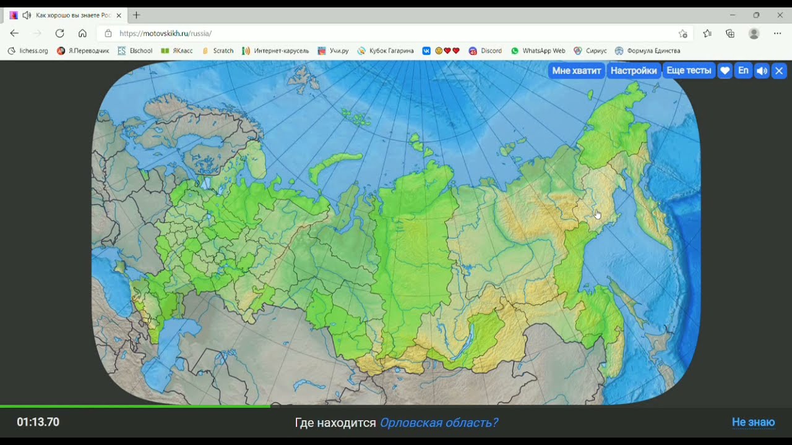Open Учи.ру bookmark
This screenshot has height=445, width=792.
pyautogui.click(x=333, y=51)
